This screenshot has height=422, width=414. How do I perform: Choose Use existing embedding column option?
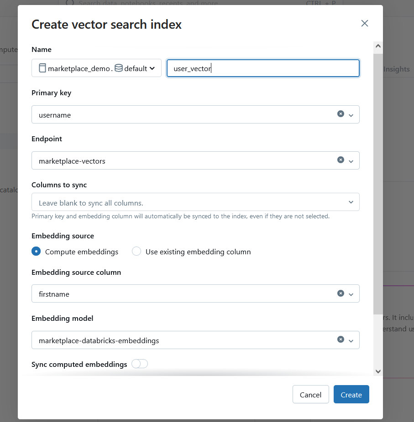pos(136,252)
